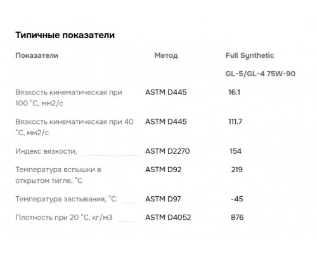
Task: Click ASTM D445 beside the 16.1 value
Action: click(x=166, y=92)
